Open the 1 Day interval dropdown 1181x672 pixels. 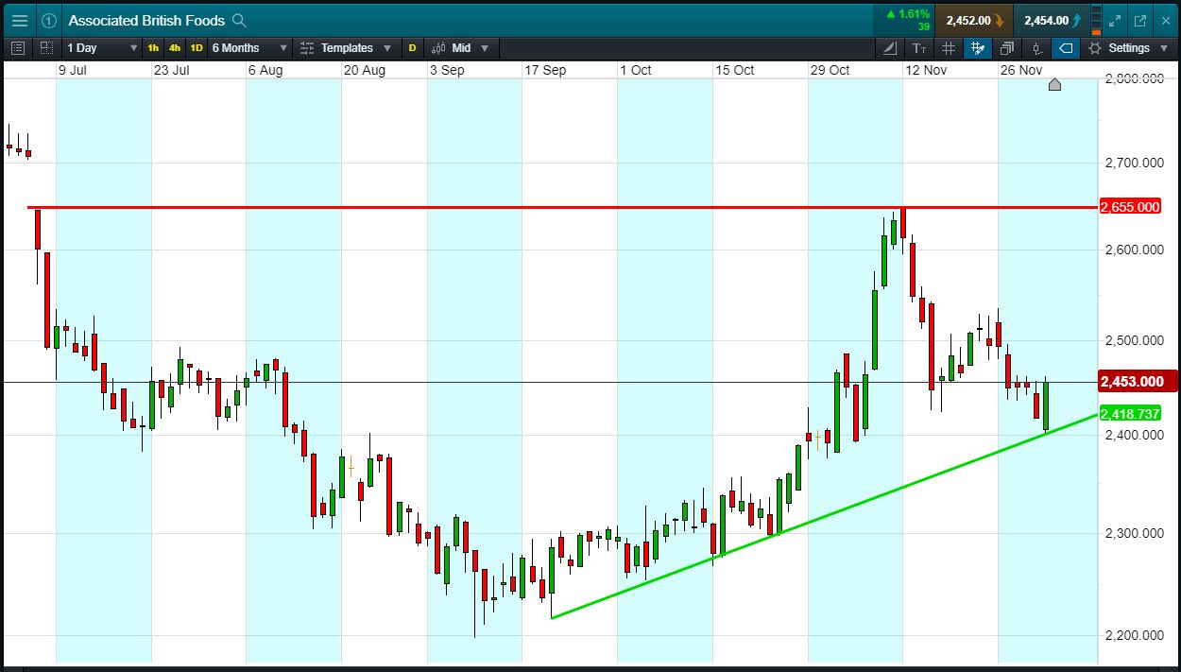pyautogui.click(x=101, y=47)
